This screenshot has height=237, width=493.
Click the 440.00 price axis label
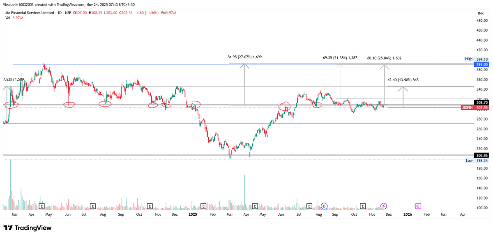482,40
